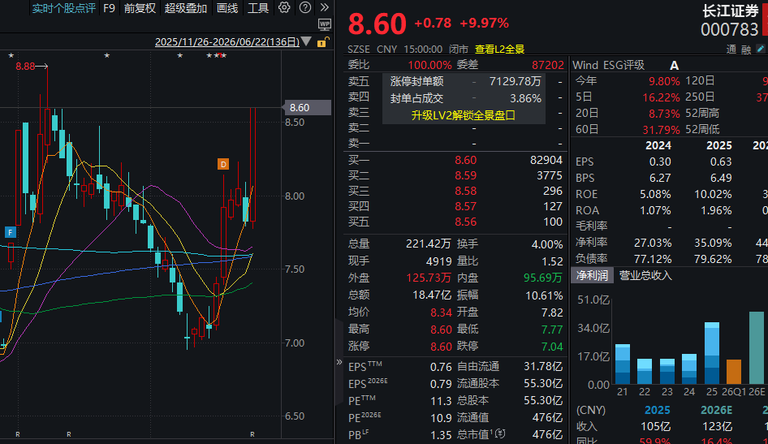Click the second R marker on time axis

[x=68, y=434]
